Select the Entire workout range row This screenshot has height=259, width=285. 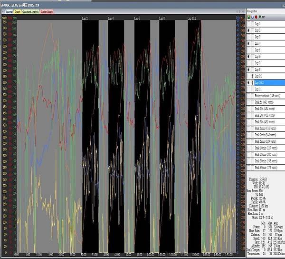pos(266,96)
